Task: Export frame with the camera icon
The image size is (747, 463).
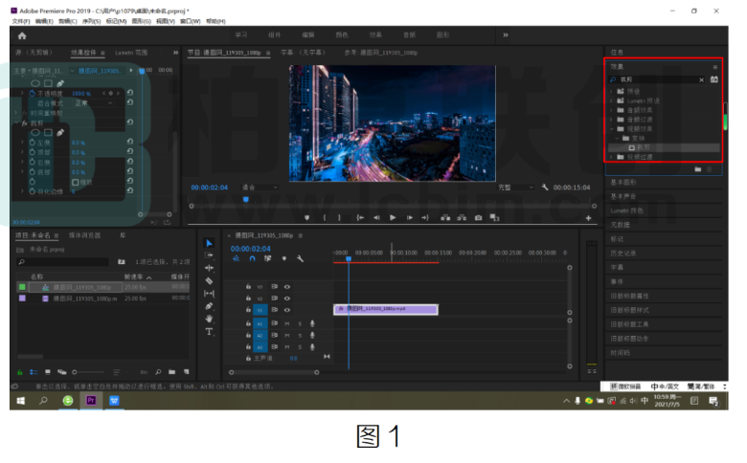Action: pyautogui.click(x=478, y=217)
